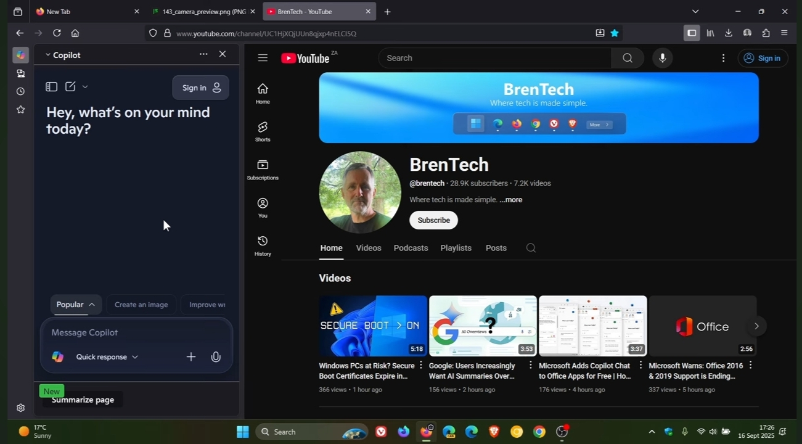Open Firefox home page button

(75, 33)
